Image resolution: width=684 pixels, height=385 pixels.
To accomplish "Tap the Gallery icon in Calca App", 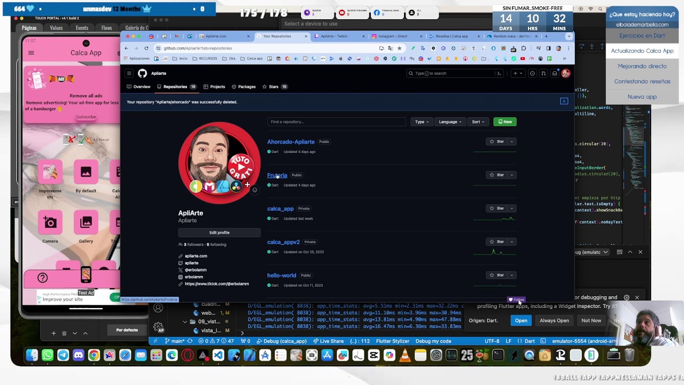I will pos(86,222).
